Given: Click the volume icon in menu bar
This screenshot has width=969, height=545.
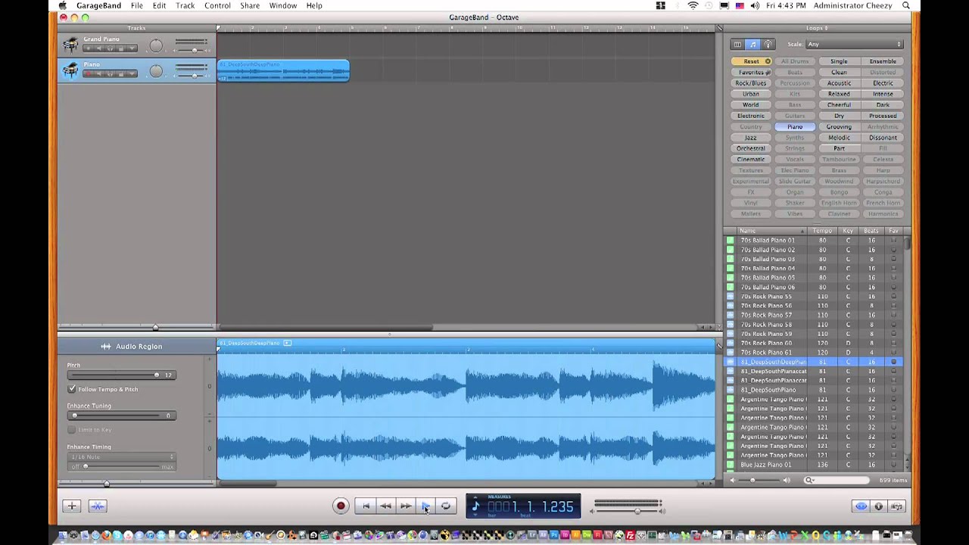Looking at the screenshot, I should 755,6.
